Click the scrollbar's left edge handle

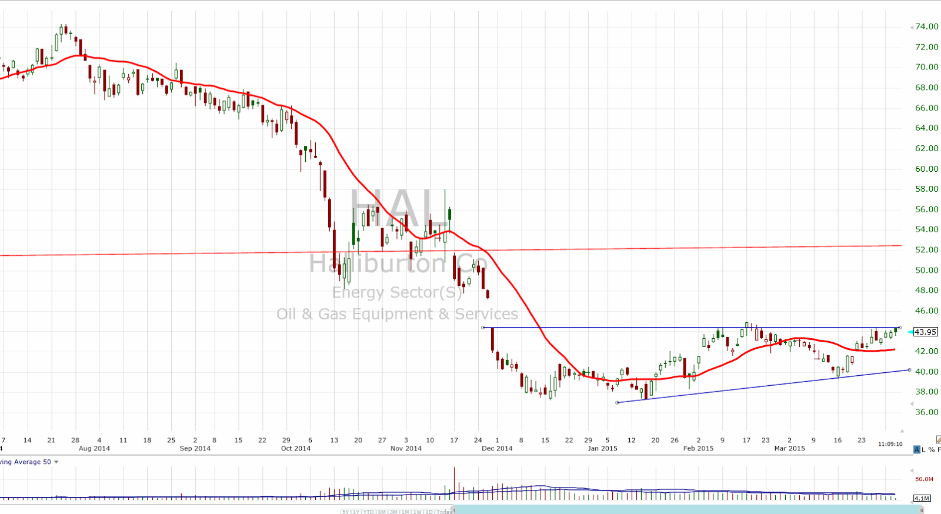pyautogui.click(x=453, y=509)
